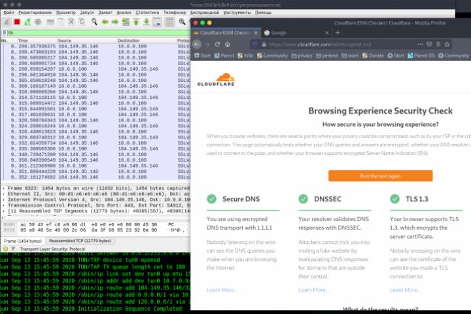Jump to last packet down arrow icon
Viewport: 471px width, 314px height.
(x=147, y=22)
